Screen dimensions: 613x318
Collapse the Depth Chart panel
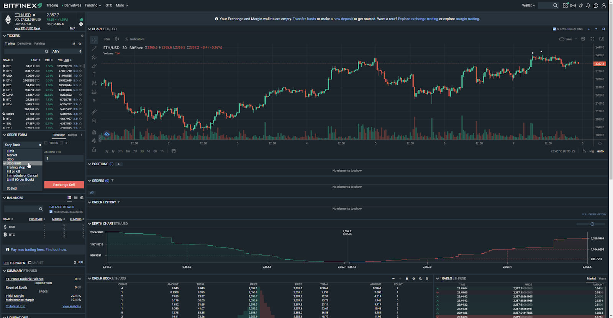pyautogui.click(x=90, y=223)
